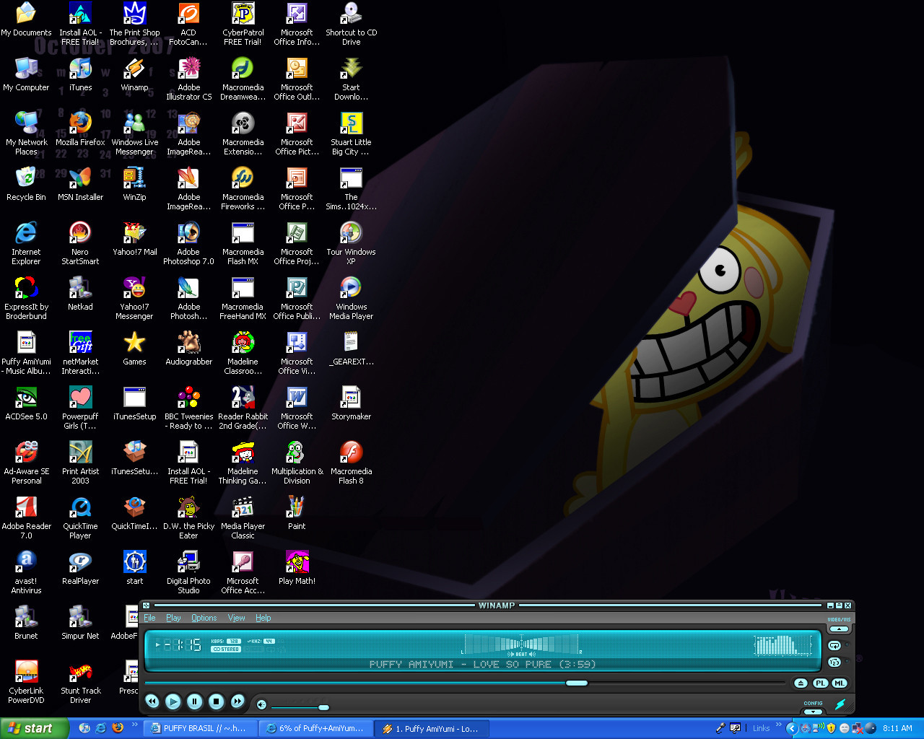Switch to the "6% of Puffy+AmiYum..." taskbar item
Image resolution: width=924 pixels, height=739 pixels.
pyautogui.click(x=315, y=728)
